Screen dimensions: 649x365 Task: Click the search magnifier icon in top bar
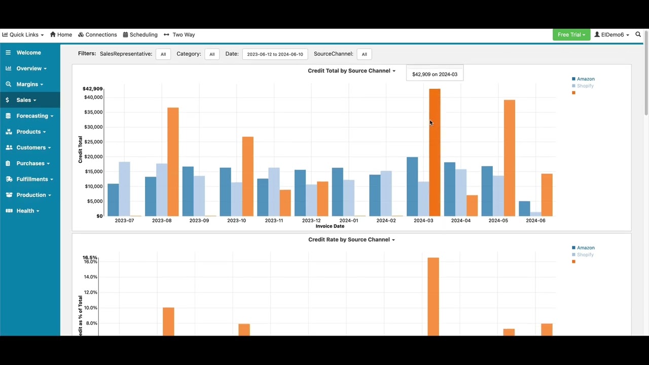click(638, 34)
